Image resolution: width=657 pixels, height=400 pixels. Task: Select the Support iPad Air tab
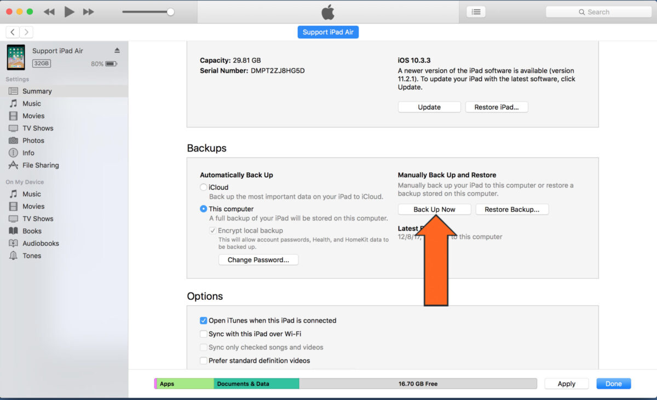(x=328, y=32)
